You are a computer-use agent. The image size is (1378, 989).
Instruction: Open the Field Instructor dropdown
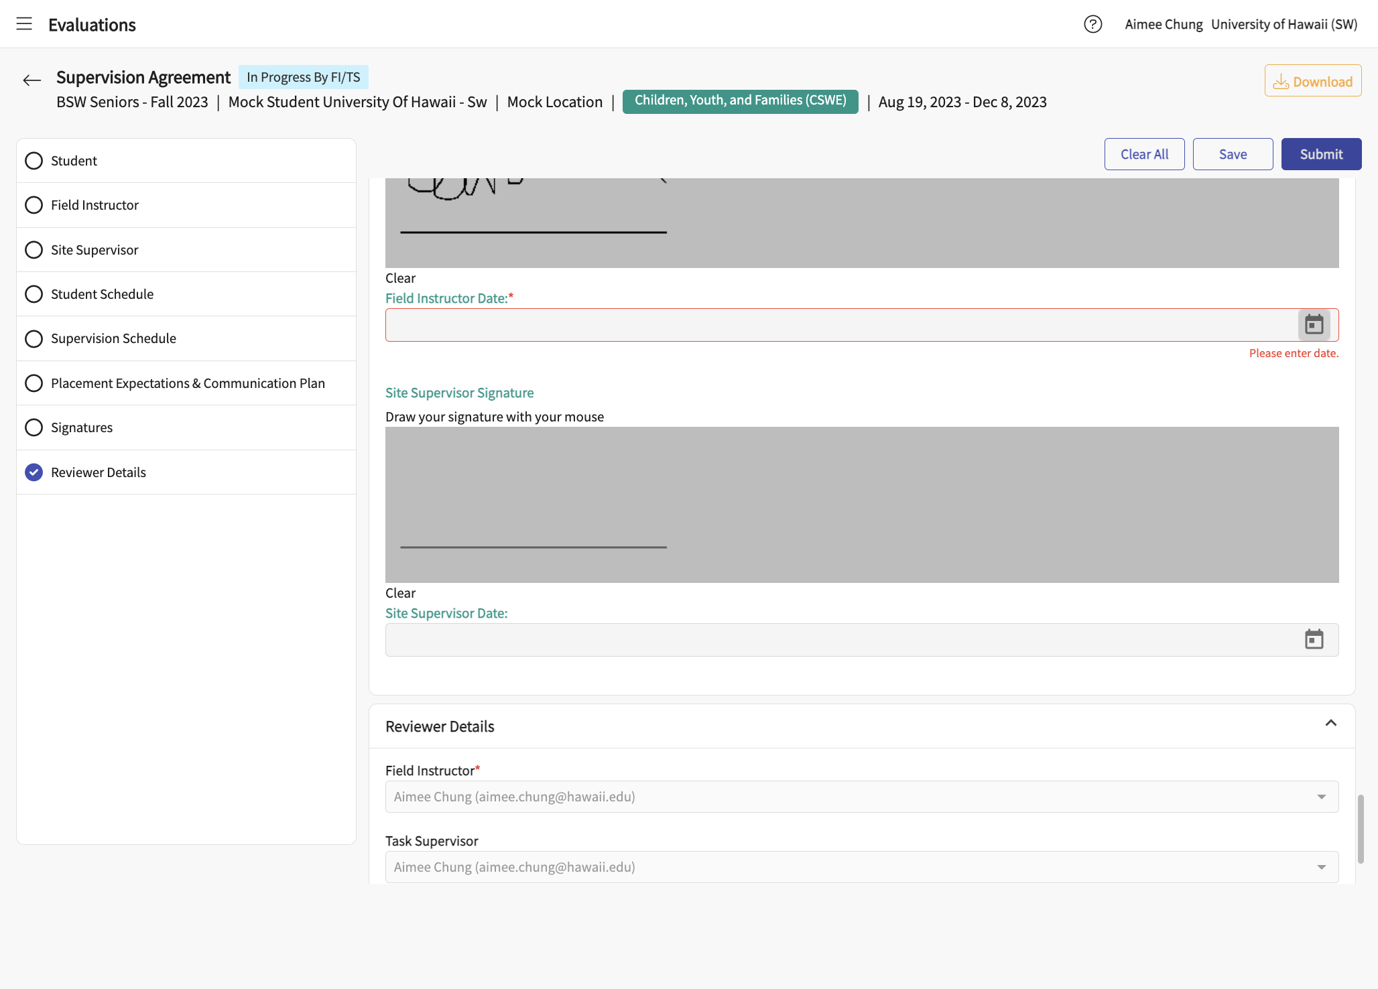coord(862,797)
